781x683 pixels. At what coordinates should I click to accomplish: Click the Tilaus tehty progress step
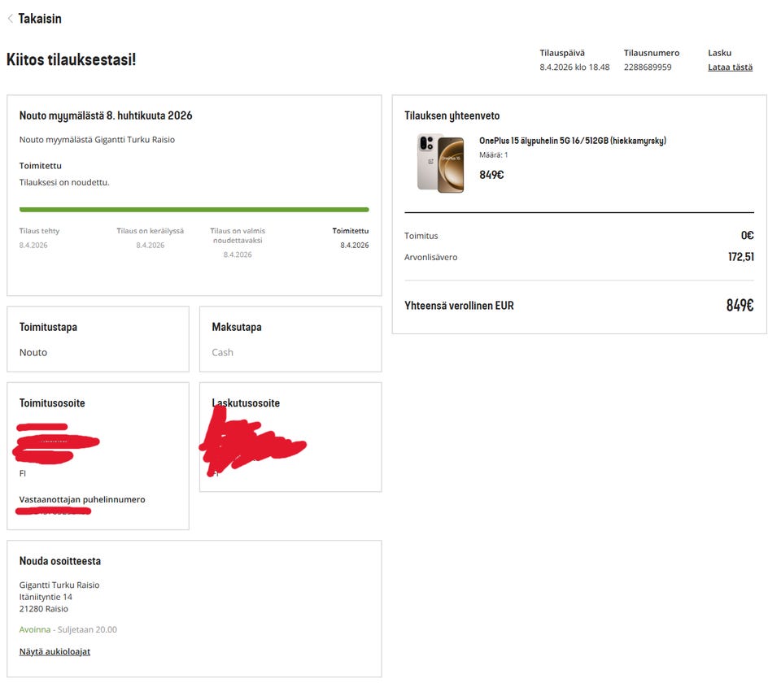[x=39, y=238]
